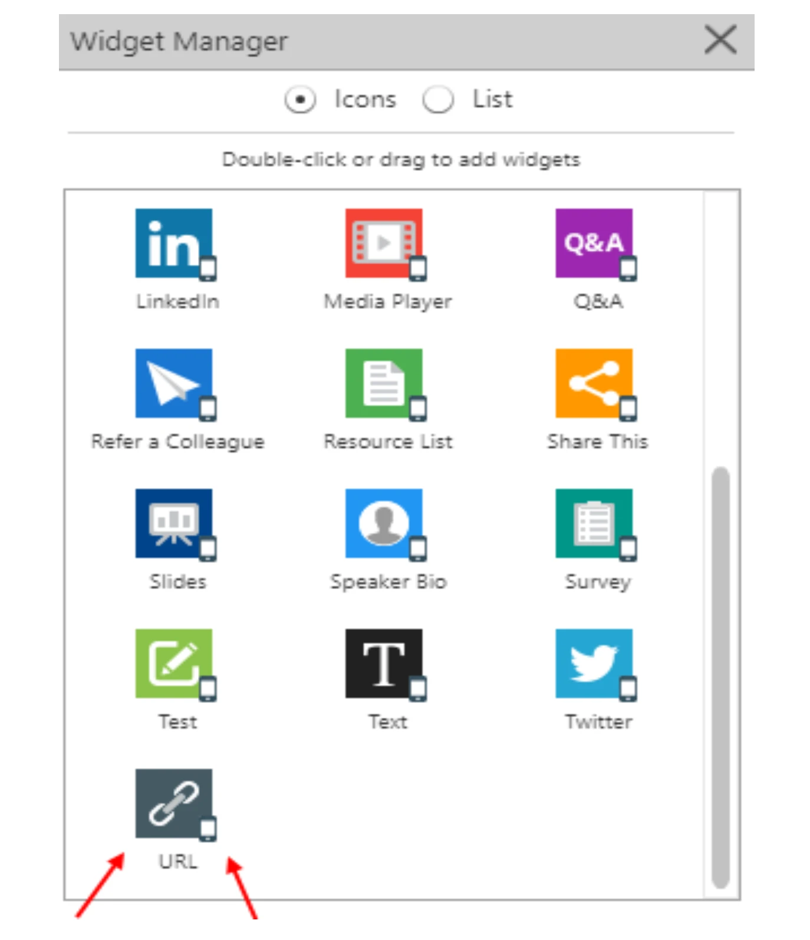
Task: Switch to List view radio button
Action: coord(438,100)
